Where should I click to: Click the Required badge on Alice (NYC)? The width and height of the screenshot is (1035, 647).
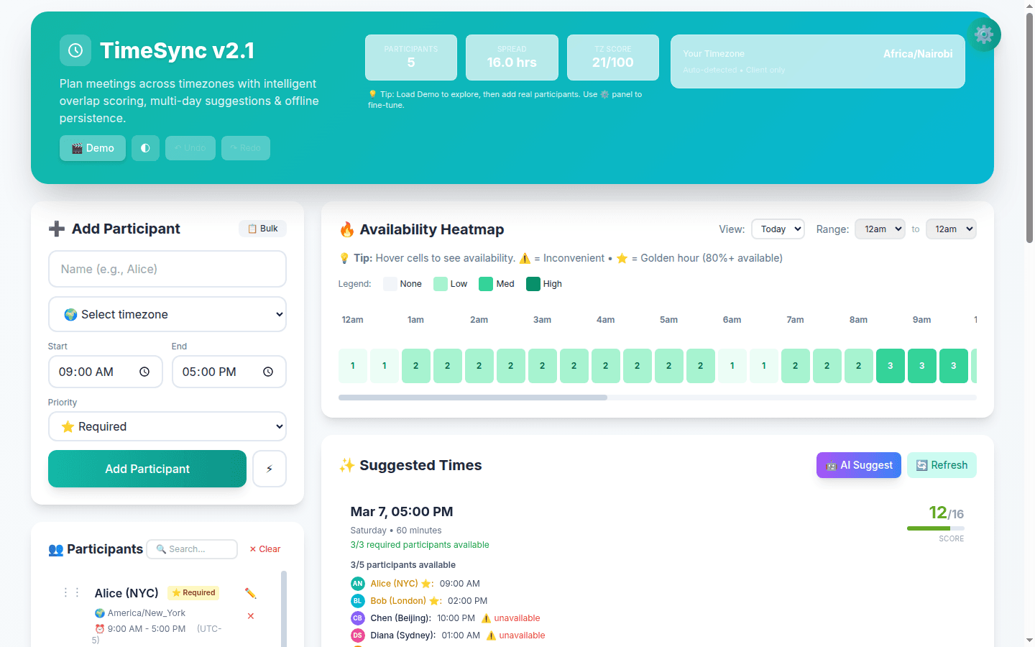pyautogui.click(x=193, y=592)
